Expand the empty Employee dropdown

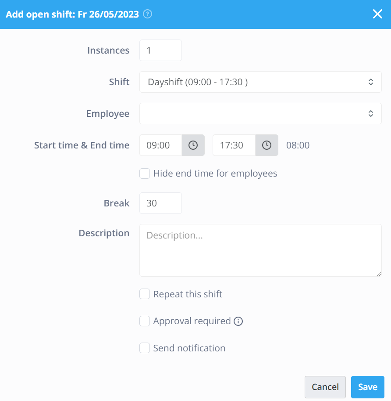coord(260,114)
